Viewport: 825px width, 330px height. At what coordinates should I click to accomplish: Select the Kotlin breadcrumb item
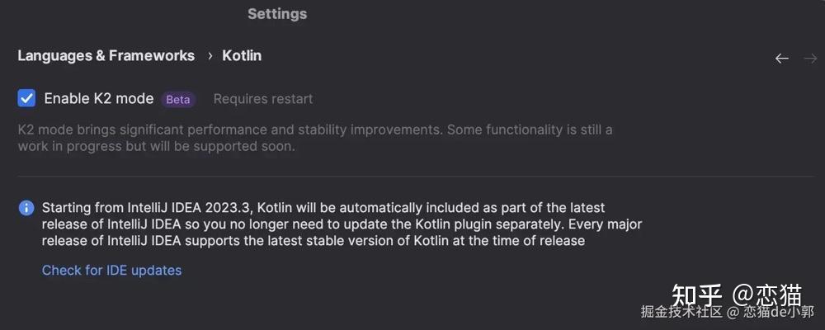tap(242, 56)
